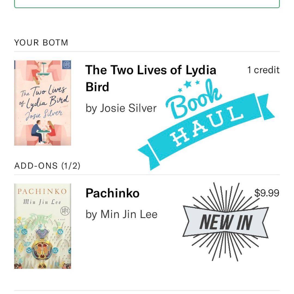Click the BOTM logo badge on Pachinko cover
This screenshot has width=294, height=294.
click(66, 210)
